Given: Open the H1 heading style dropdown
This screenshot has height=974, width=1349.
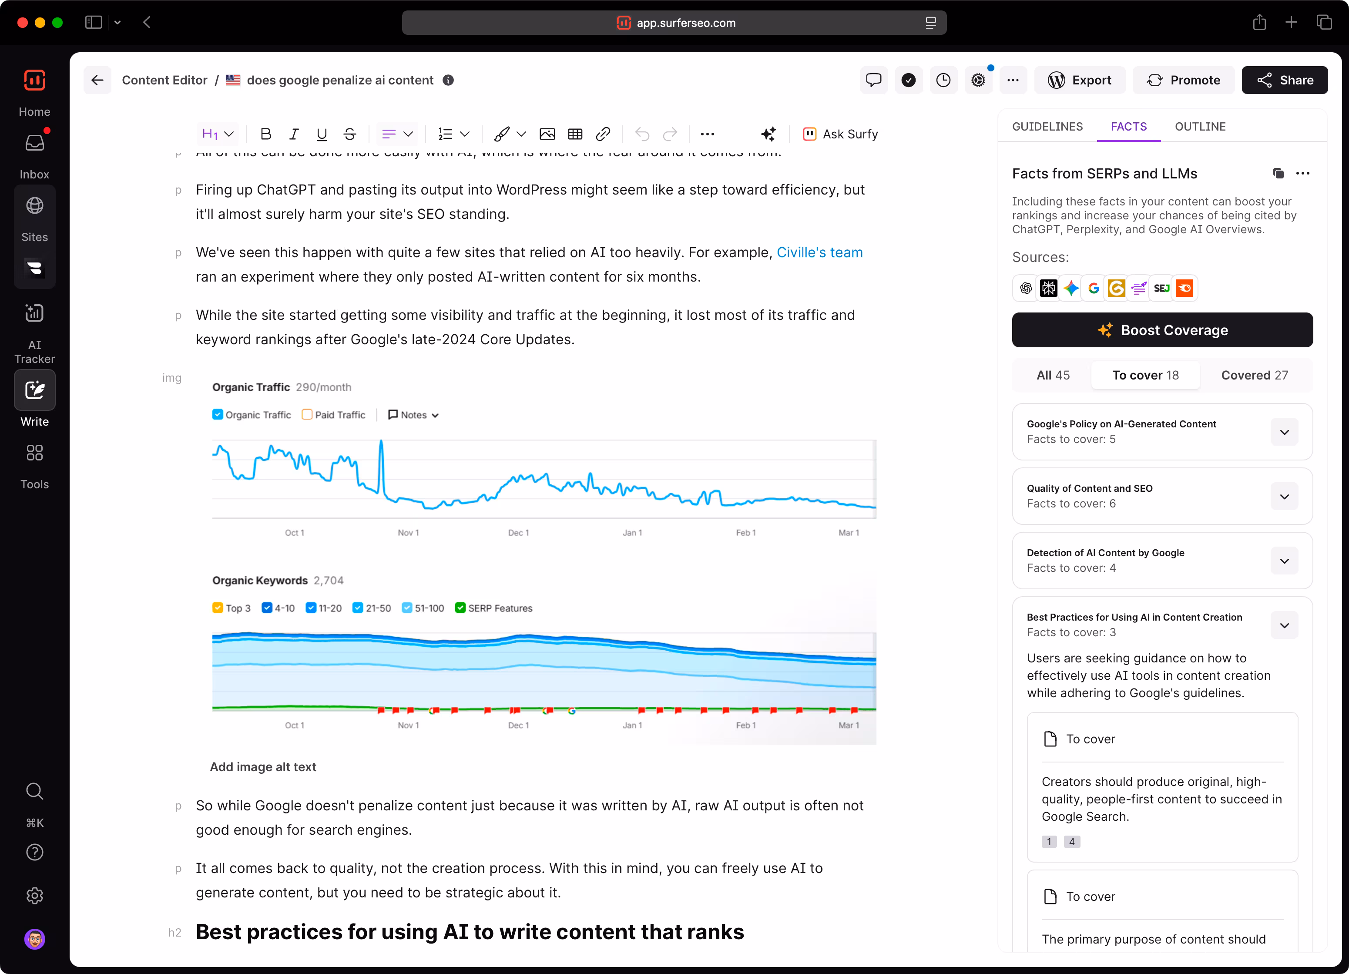Looking at the screenshot, I should tap(218, 134).
